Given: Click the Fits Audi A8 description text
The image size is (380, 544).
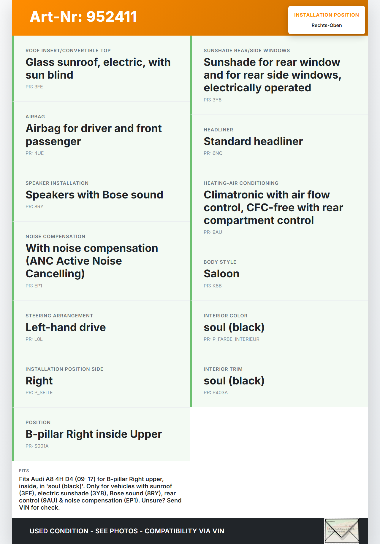Looking at the screenshot, I should pyautogui.click(x=100, y=493).
